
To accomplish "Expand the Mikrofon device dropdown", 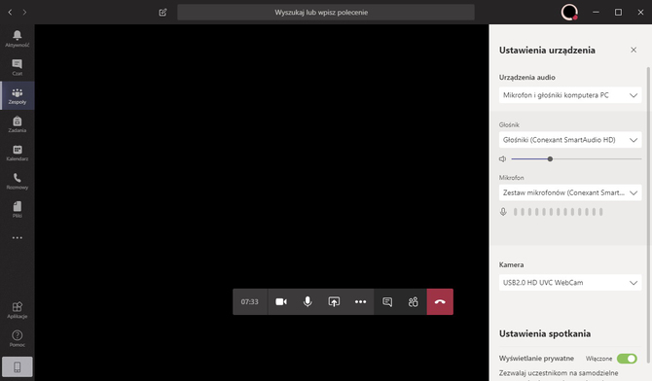I will (x=570, y=192).
